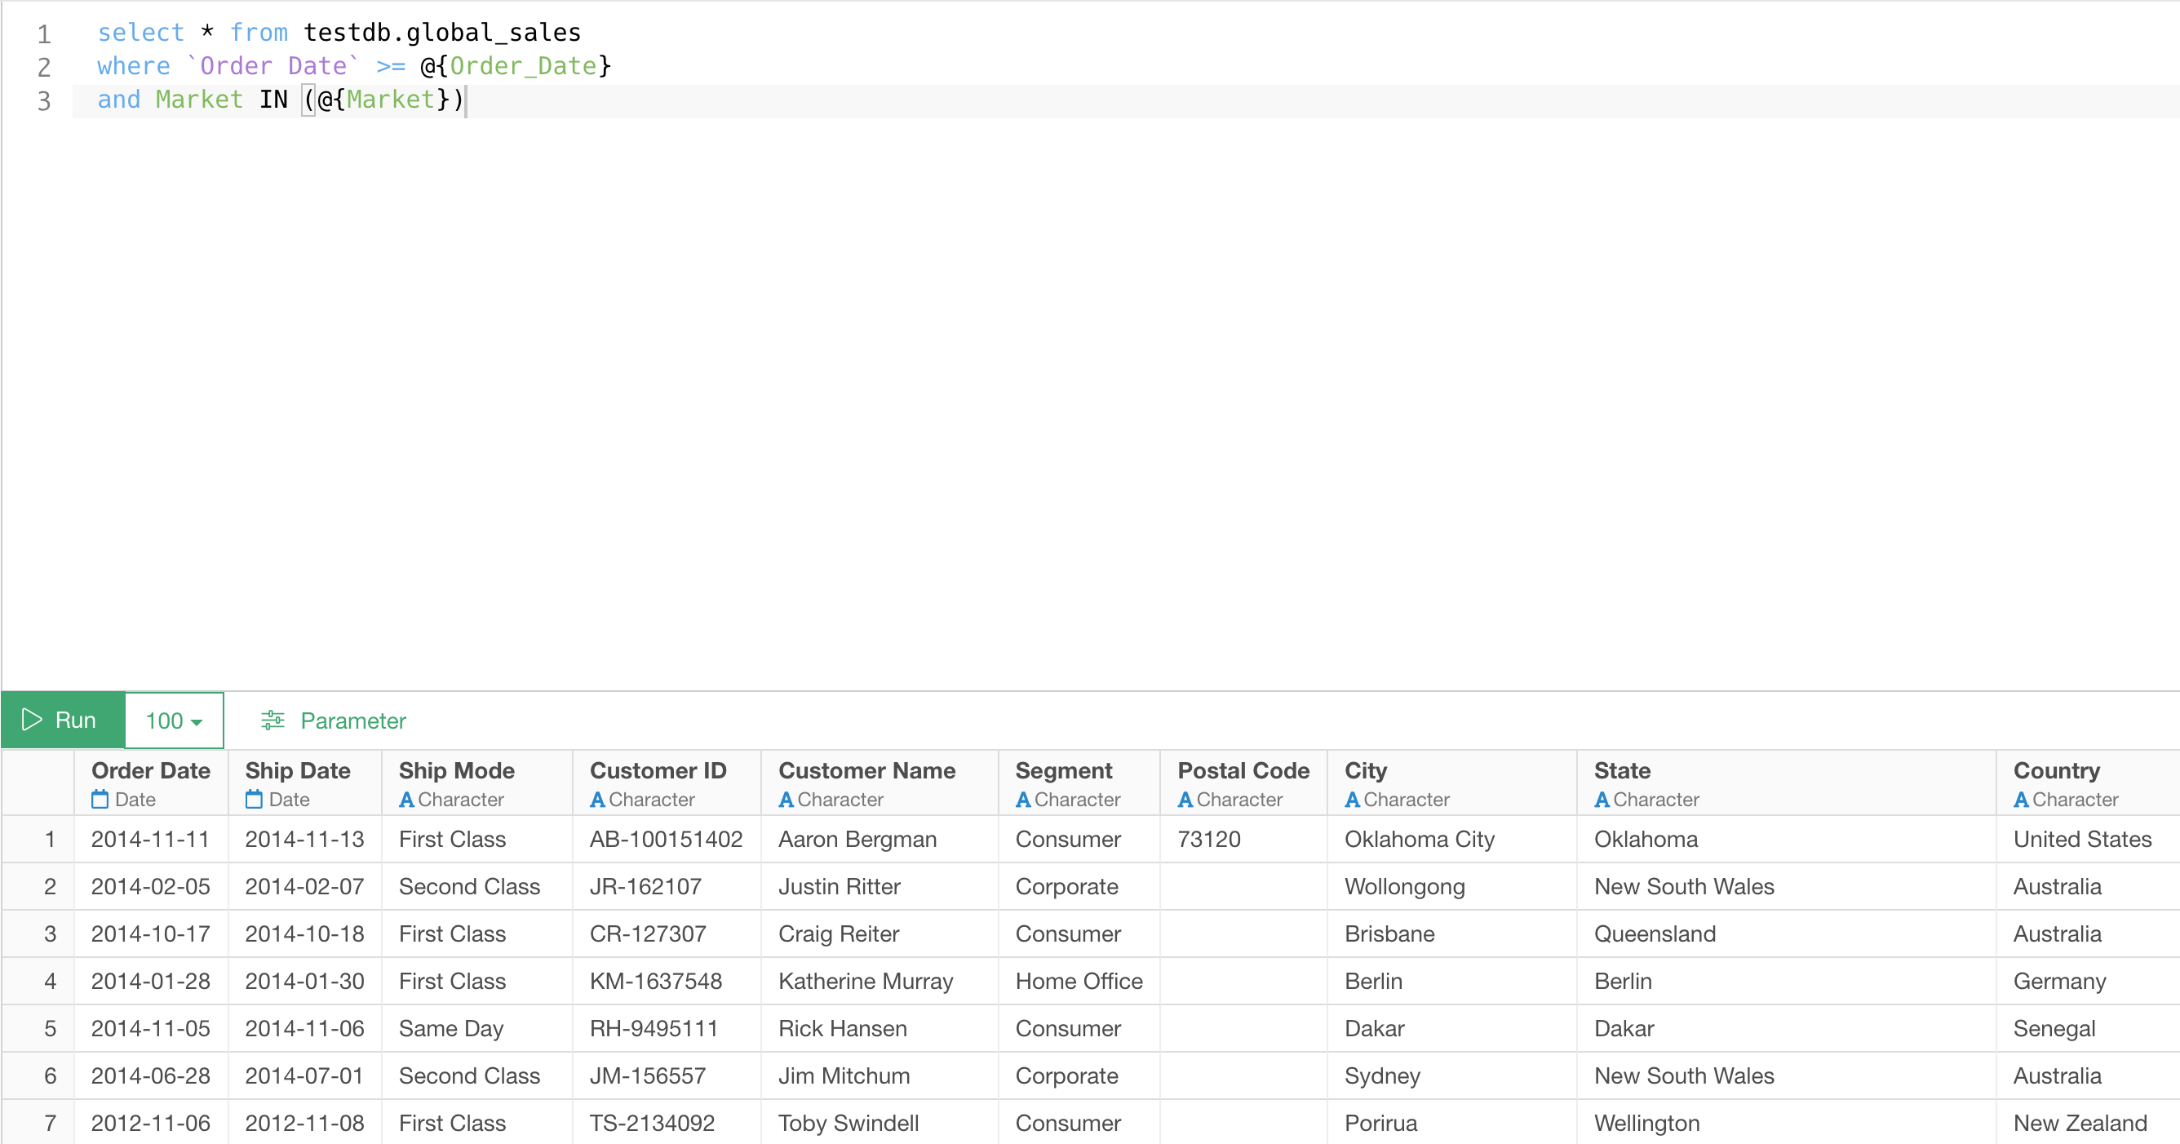Click the calendar icon under Ship Date
This screenshot has width=2180, height=1144.
point(254,799)
